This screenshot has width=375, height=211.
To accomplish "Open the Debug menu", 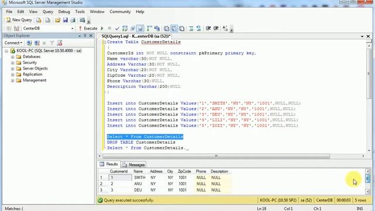I will click(x=64, y=12).
